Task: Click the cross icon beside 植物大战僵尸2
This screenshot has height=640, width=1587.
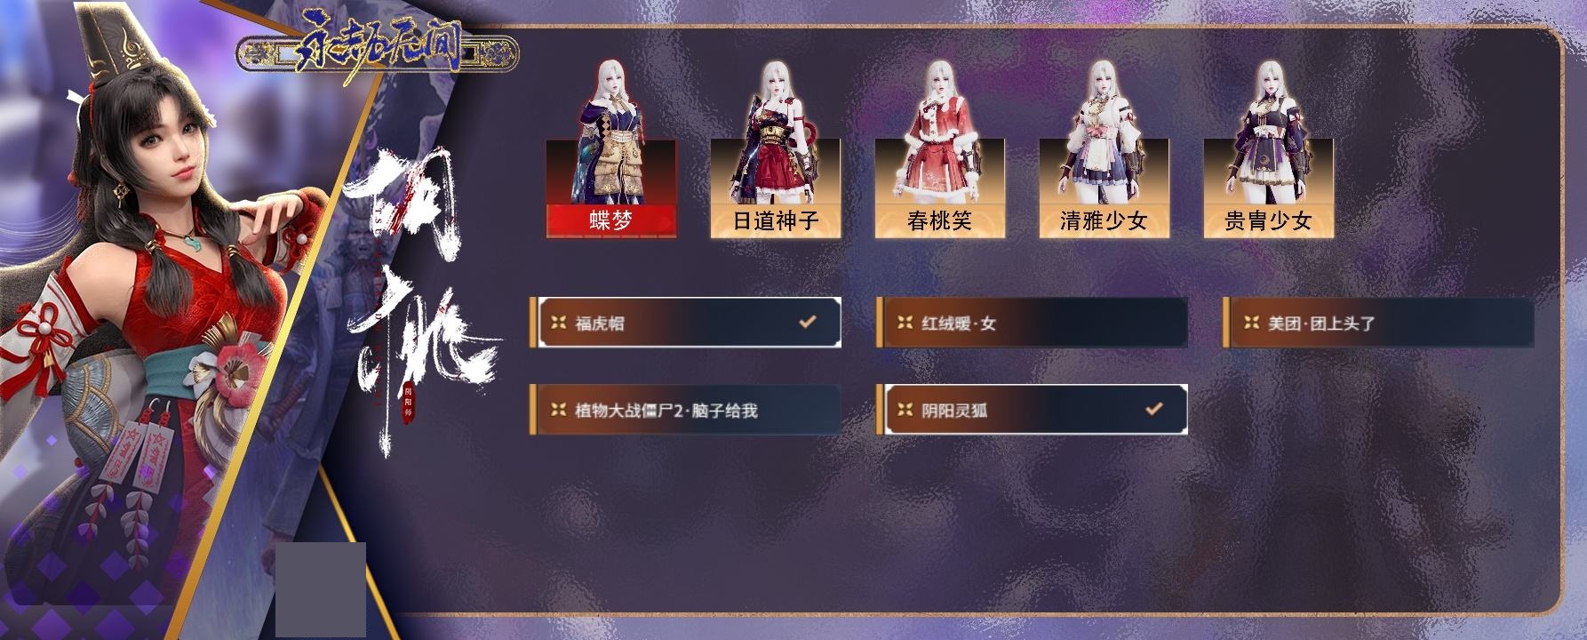Action: (558, 411)
